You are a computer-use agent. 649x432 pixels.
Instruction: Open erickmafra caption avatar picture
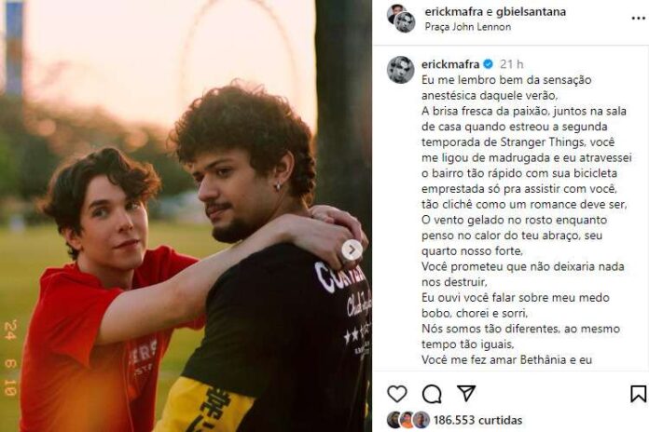click(401, 70)
